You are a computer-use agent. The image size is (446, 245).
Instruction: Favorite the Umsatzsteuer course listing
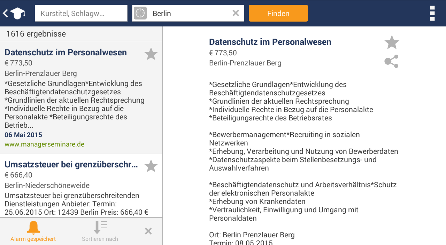coord(151,166)
